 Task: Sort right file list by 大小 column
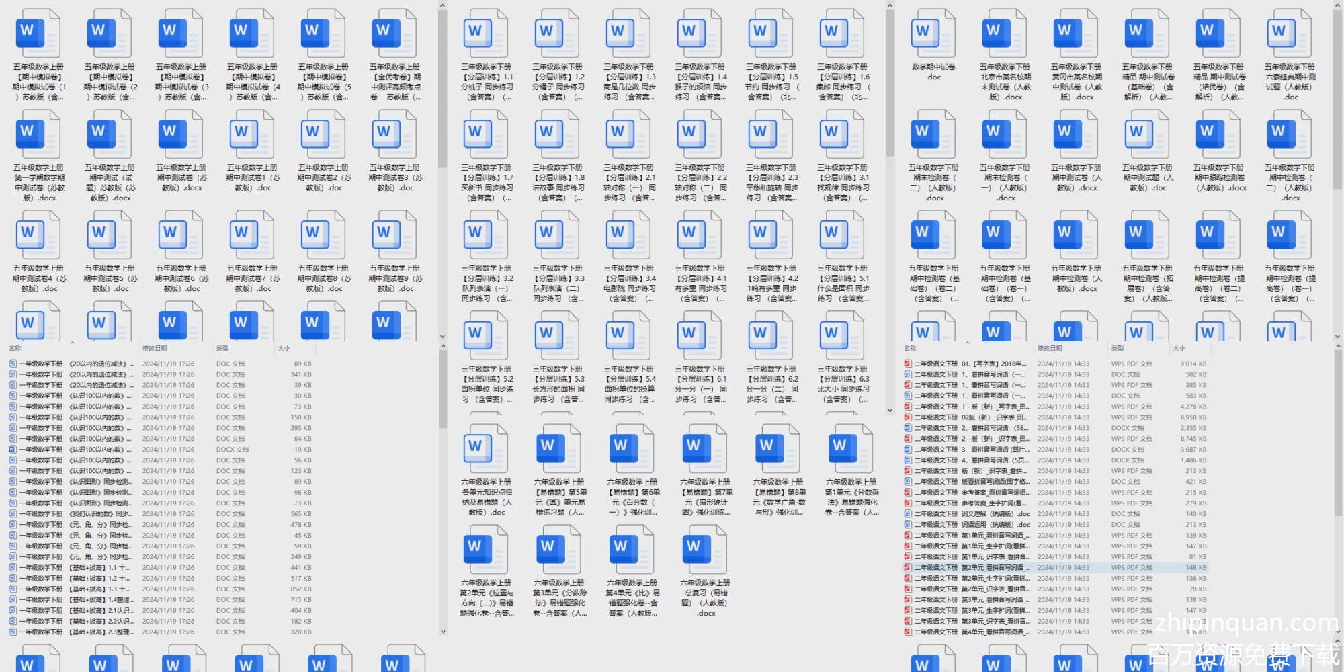1179,348
